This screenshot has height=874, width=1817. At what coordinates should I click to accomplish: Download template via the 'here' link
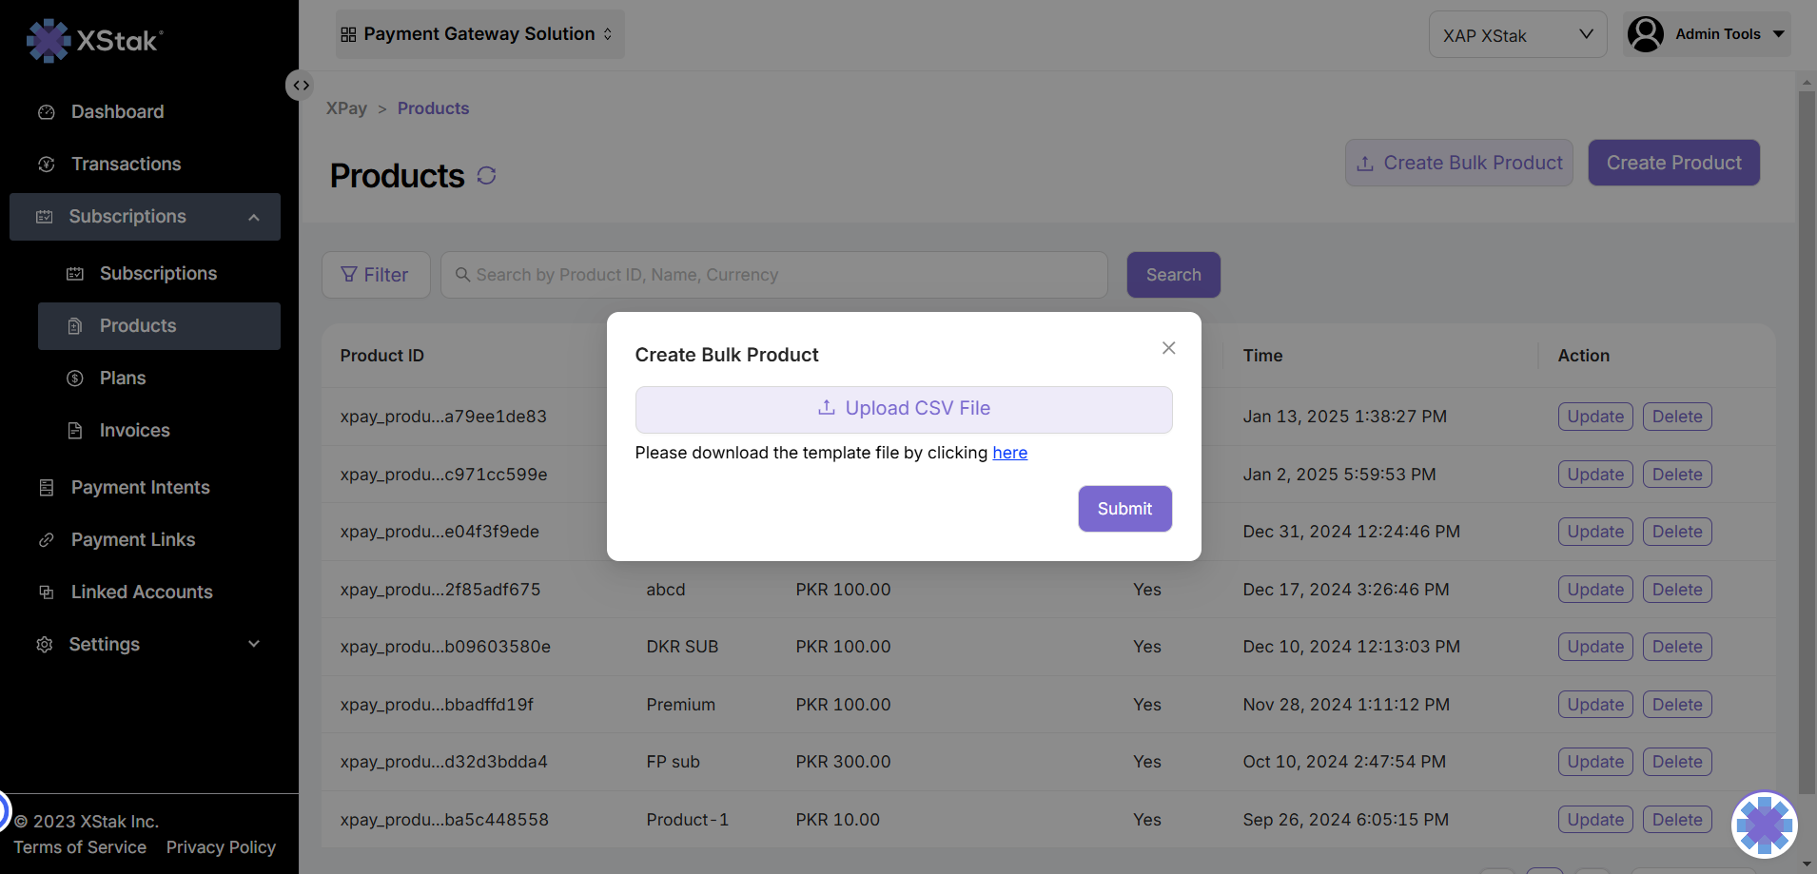[x=1009, y=453]
